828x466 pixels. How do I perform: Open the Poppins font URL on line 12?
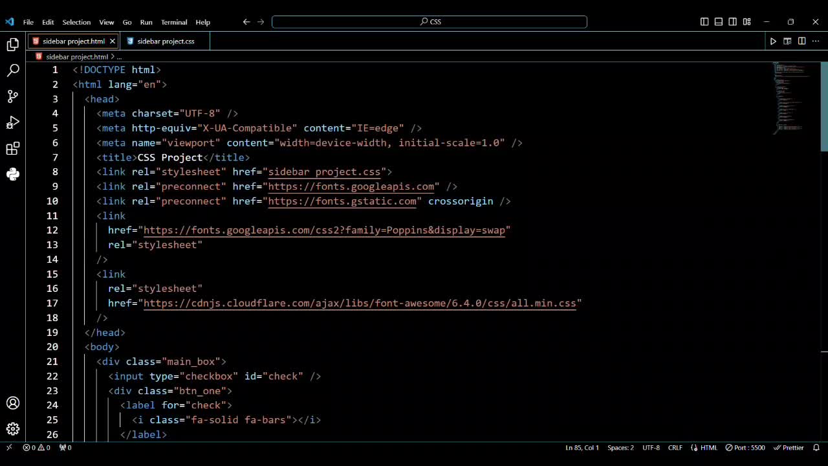click(x=324, y=230)
